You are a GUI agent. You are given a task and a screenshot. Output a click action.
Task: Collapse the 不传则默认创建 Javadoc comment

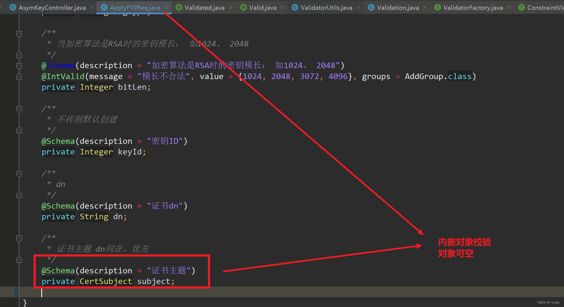(x=19, y=109)
